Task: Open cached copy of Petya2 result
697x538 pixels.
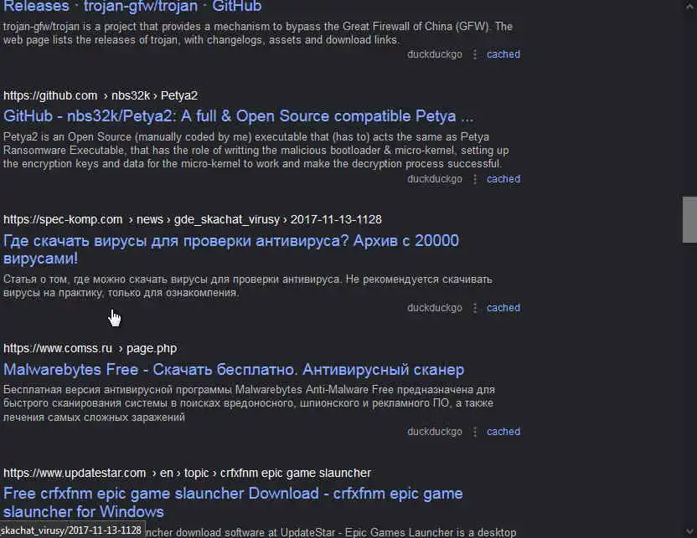Action: (x=503, y=179)
